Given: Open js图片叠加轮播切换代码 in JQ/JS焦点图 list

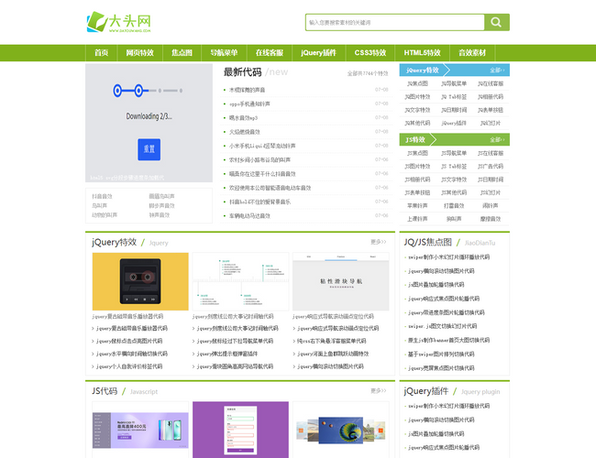Looking at the screenshot, I should coord(436,285).
